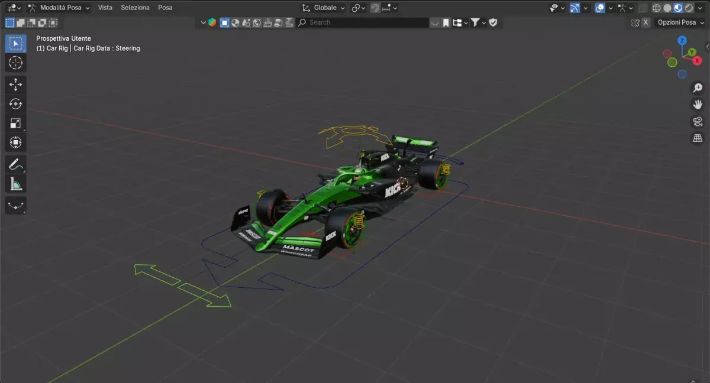Activate the Transform tool
This screenshot has height=383, width=710.
click(x=16, y=142)
